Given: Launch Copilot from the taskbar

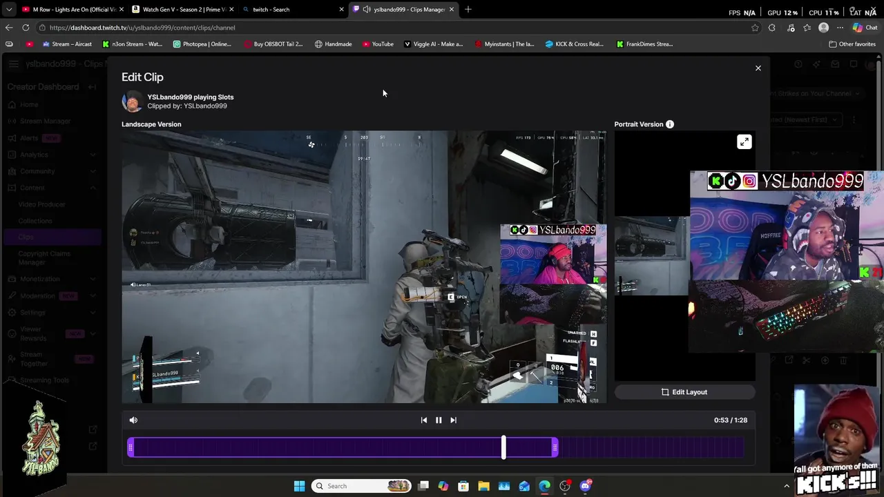Looking at the screenshot, I should 443,486.
